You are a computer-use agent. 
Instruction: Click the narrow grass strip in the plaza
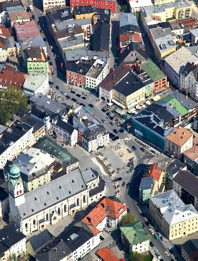[x=104, y=166]
